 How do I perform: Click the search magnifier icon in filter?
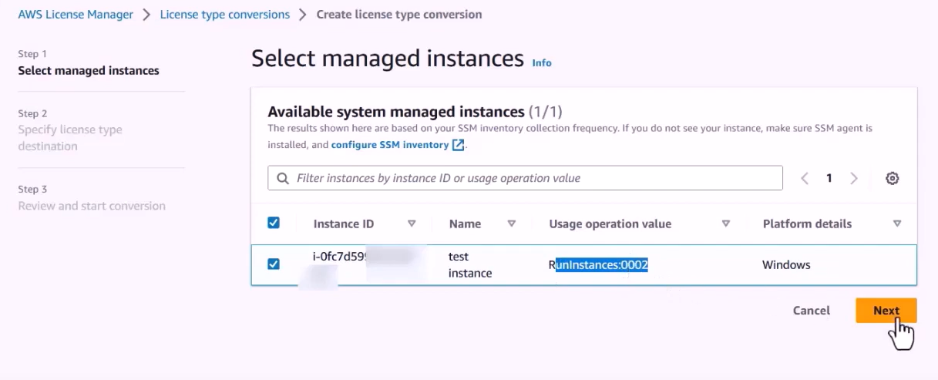pyautogui.click(x=283, y=178)
